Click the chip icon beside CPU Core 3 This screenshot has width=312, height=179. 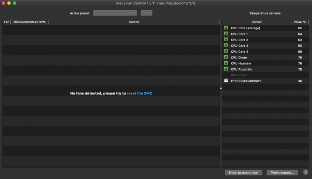click(x=226, y=46)
